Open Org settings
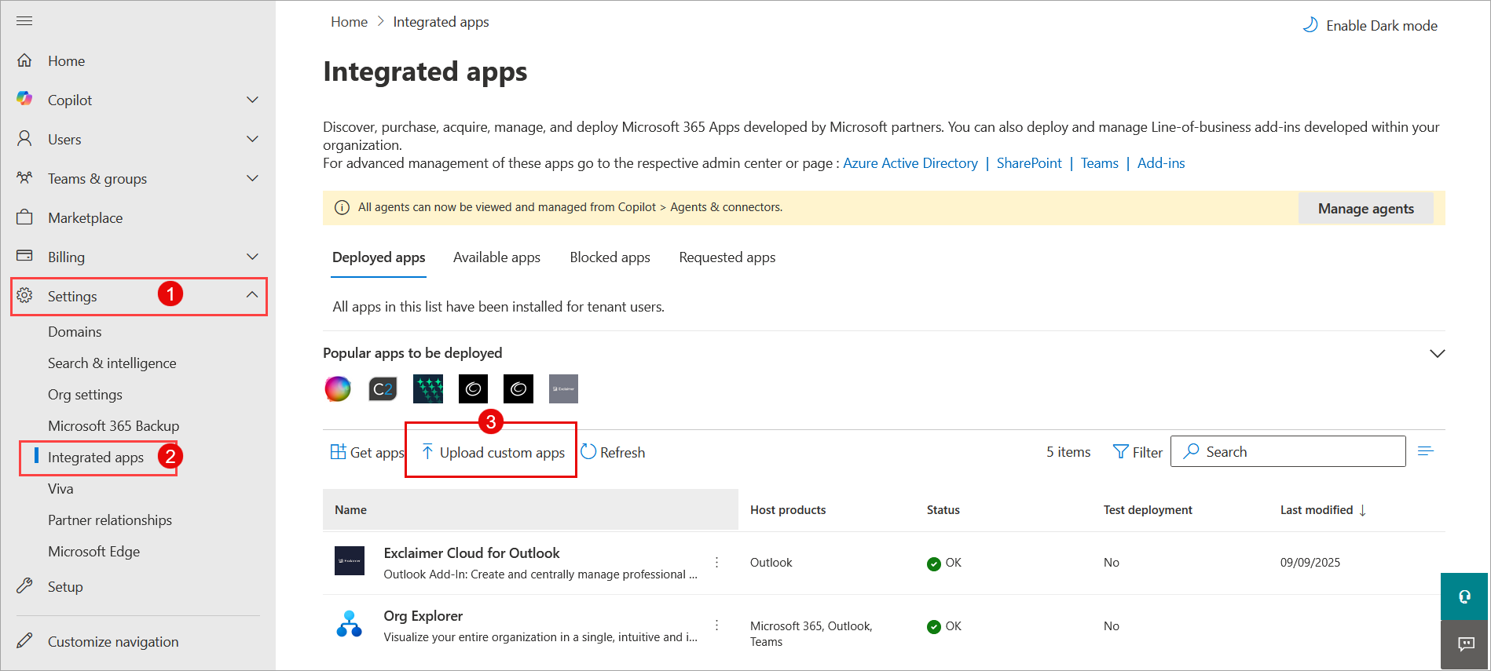The height and width of the screenshot is (671, 1491). (85, 395)
